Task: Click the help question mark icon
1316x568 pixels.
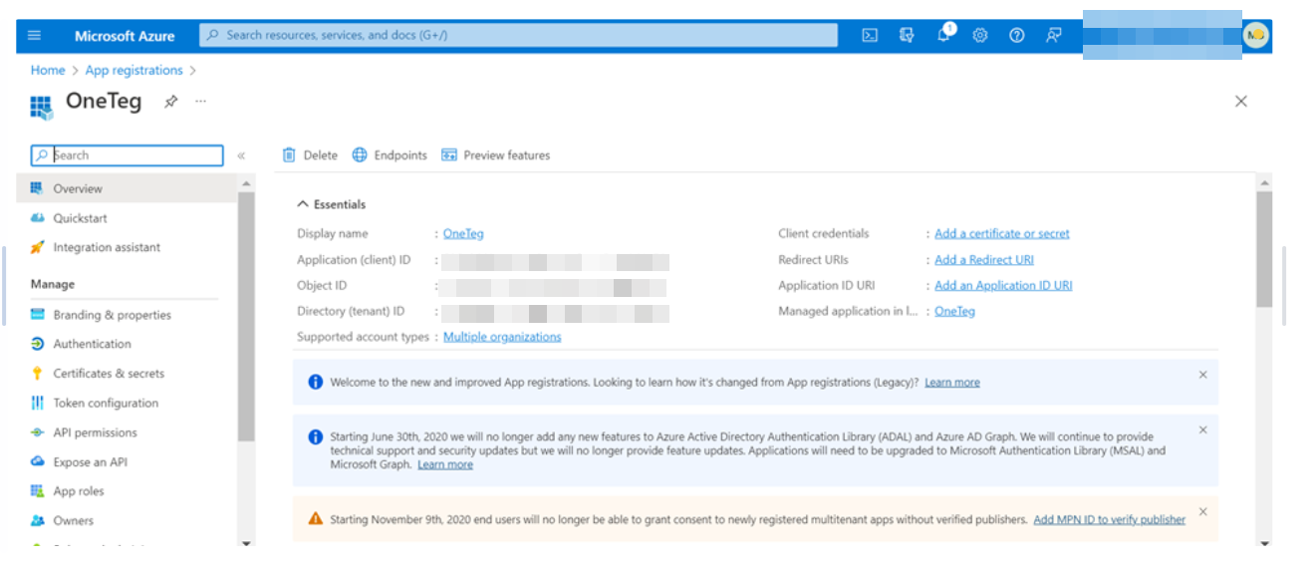Action: coord(1016,36)
